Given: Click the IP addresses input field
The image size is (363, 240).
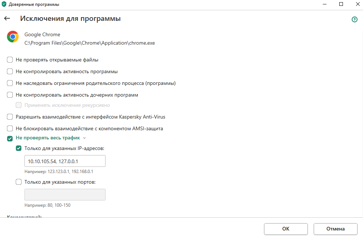Looking at the screenshot, I should pyautogui.click(x=65, y=161).
